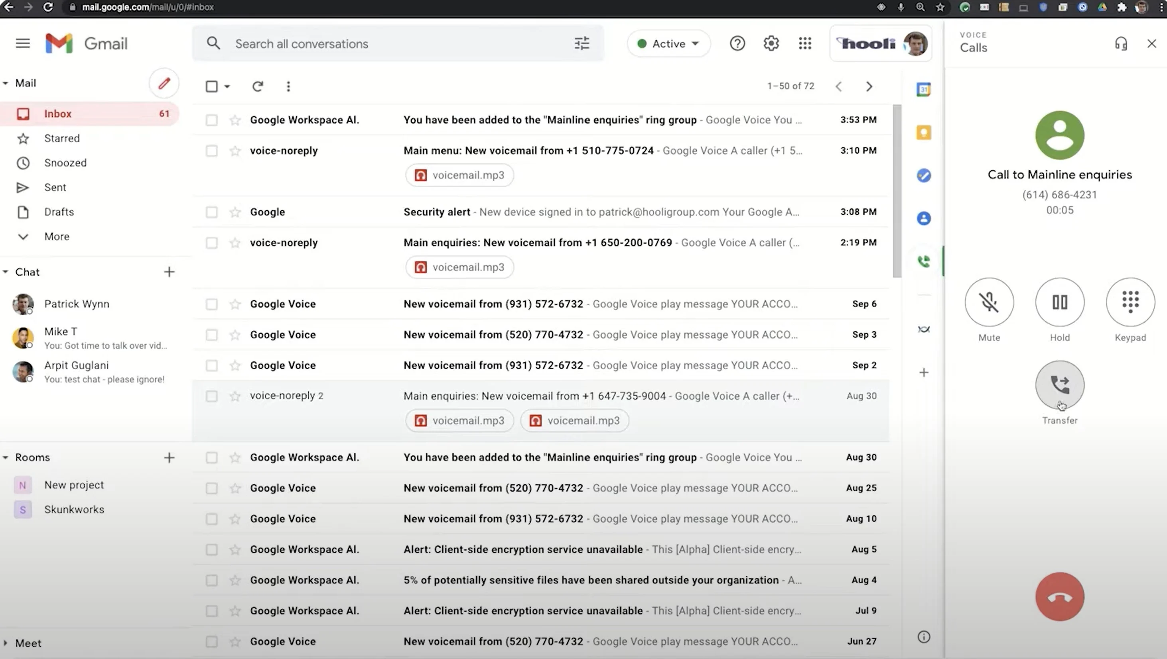Click Compose new email button

click(164, 82)
